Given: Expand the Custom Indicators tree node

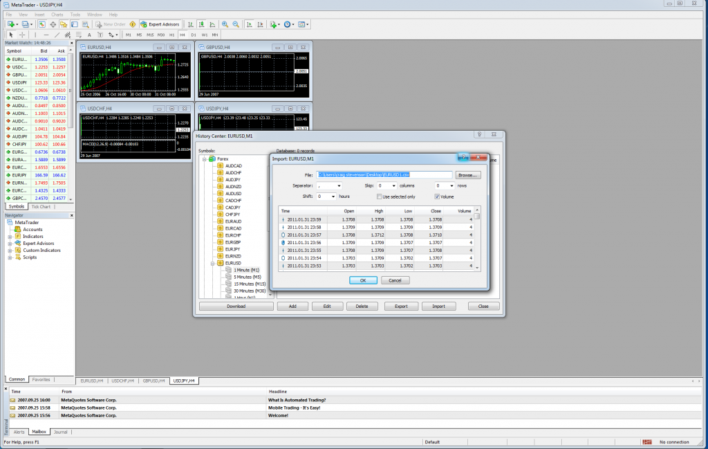Looking at the screenshot, I should (x=10, y=250).
